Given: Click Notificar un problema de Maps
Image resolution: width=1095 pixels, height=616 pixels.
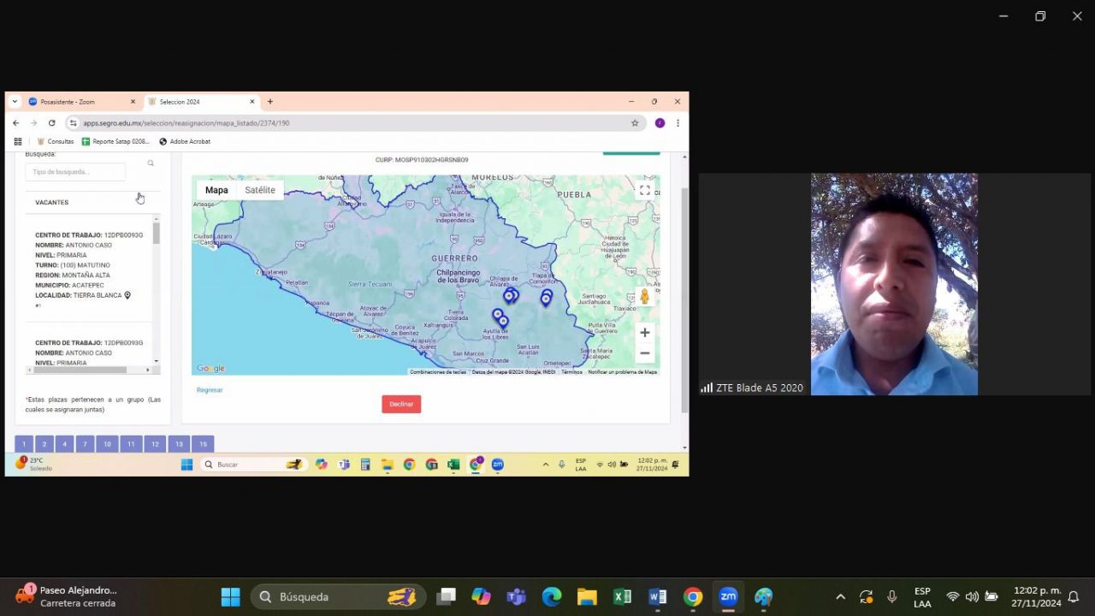Looking at the screenshot, I should point(623,372).
